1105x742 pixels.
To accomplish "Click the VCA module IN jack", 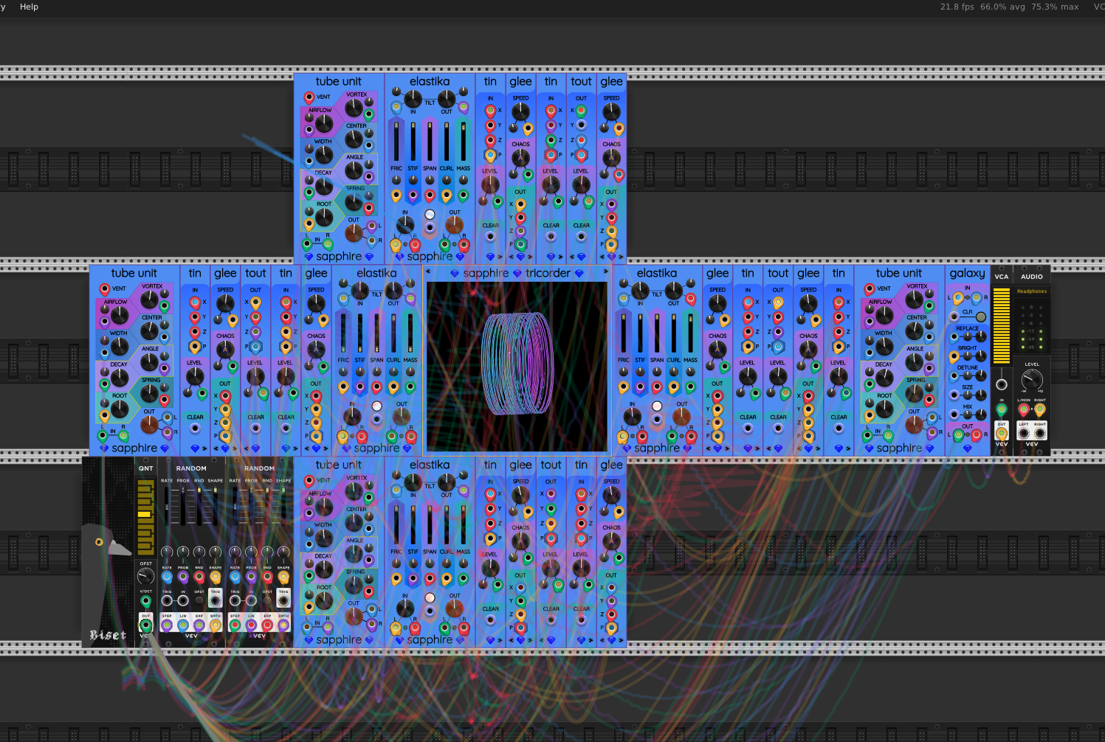I will (1002, 409).
